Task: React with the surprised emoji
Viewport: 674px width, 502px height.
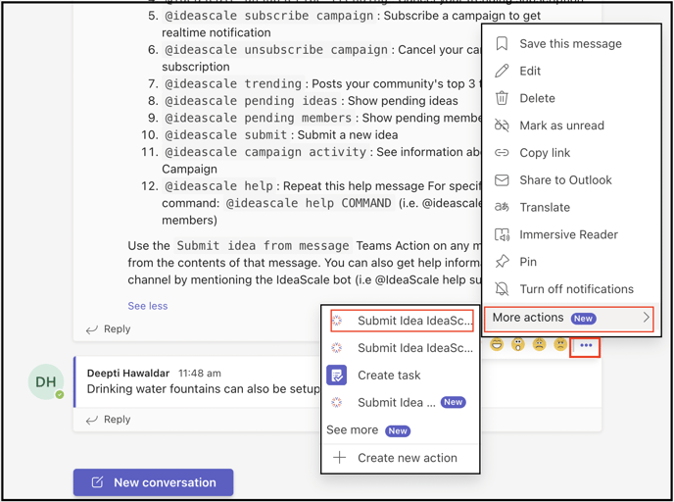Action: pyautogui.click(x=518, y=344)
